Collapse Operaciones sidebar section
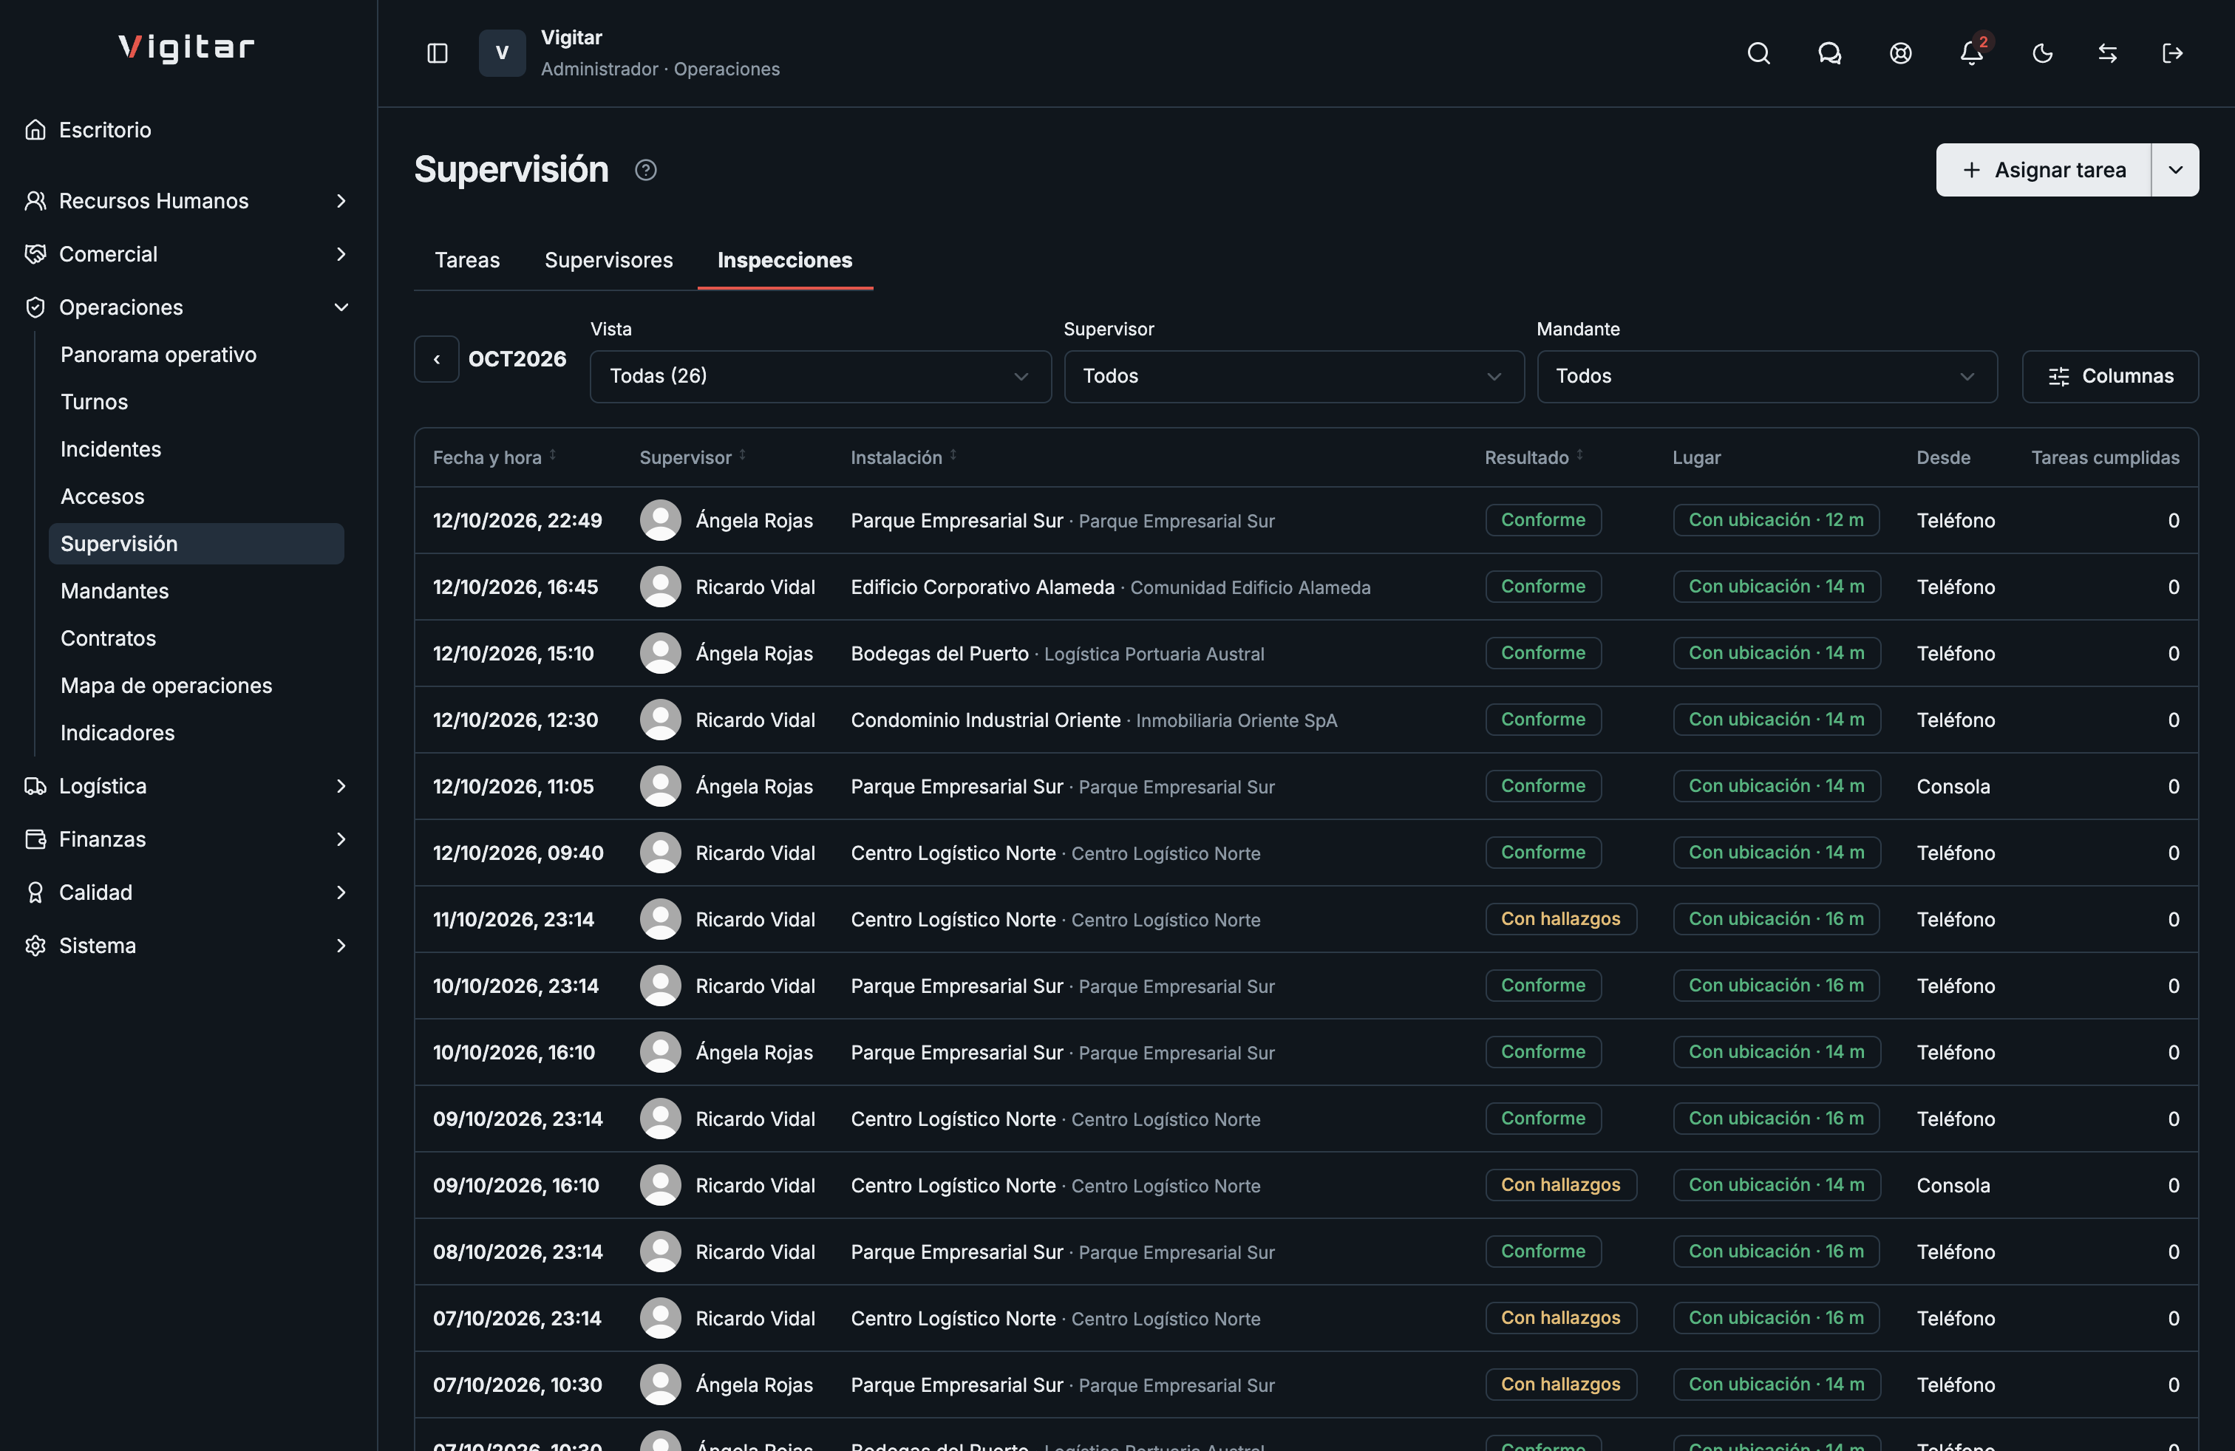This screenshot has height=1451, width=2235. [188, 307]
